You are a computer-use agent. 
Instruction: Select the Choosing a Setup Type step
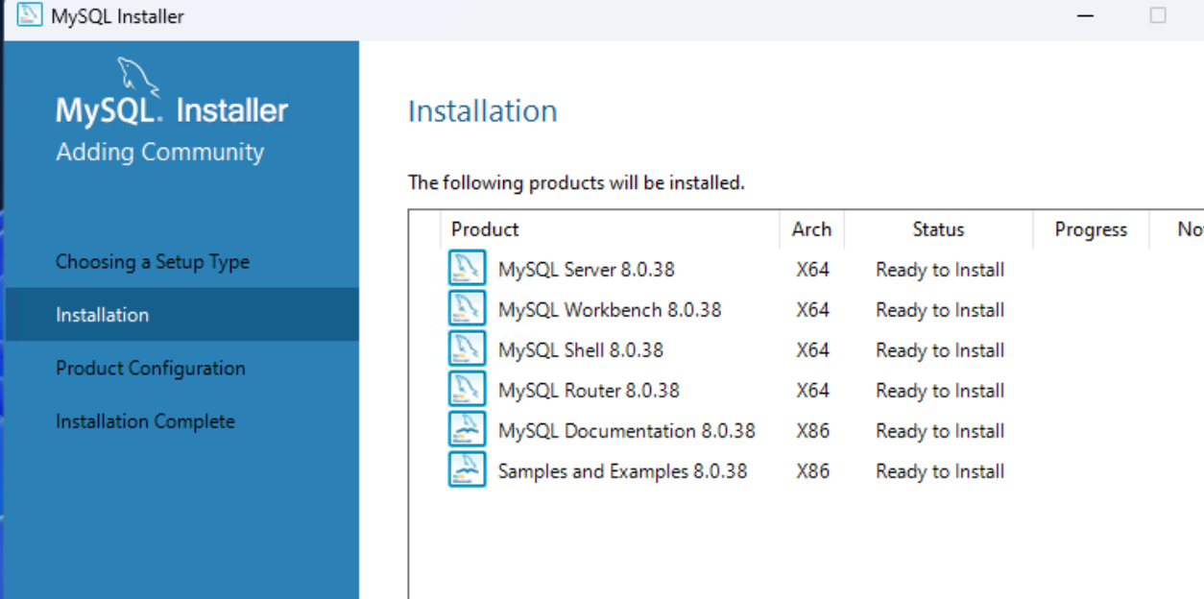pos(154,261)
